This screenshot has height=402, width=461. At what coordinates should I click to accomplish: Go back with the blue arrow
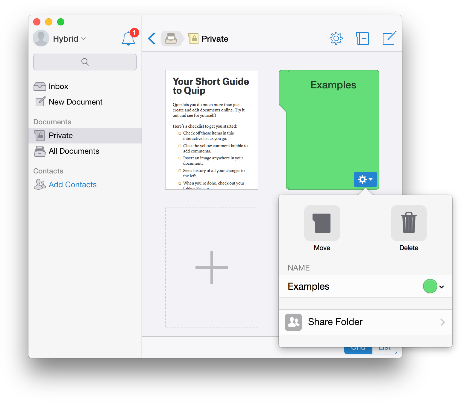(152, 39)
